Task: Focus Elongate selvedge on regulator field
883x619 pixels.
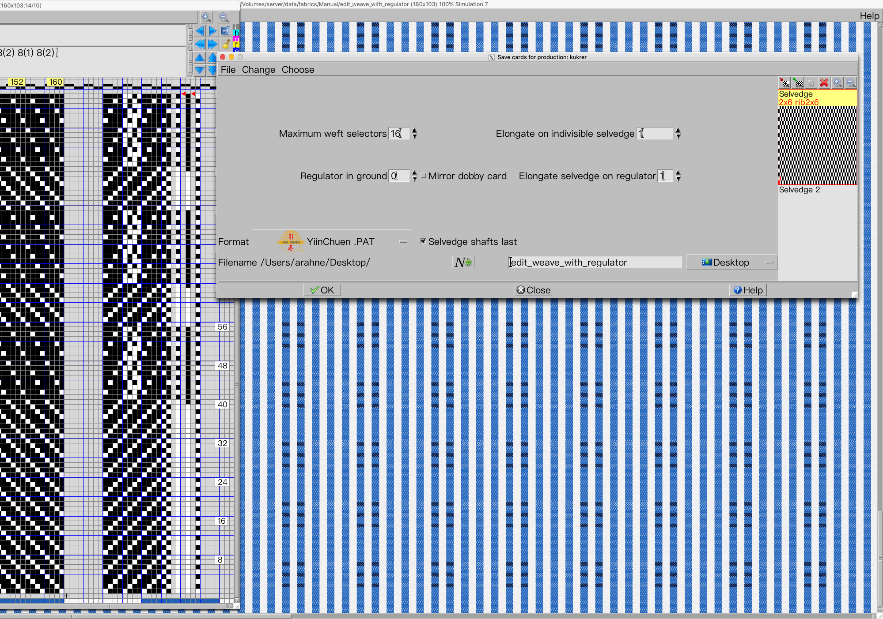Action: 665,176
